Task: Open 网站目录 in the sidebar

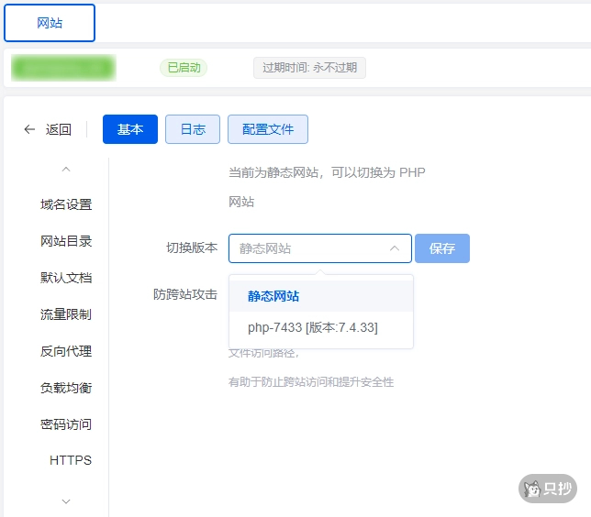Action: [66, 241]
